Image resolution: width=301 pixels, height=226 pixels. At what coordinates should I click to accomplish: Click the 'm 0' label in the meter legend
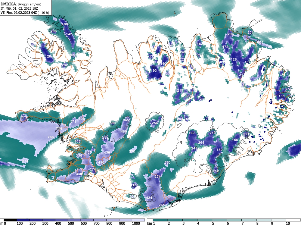pos(3,224)
